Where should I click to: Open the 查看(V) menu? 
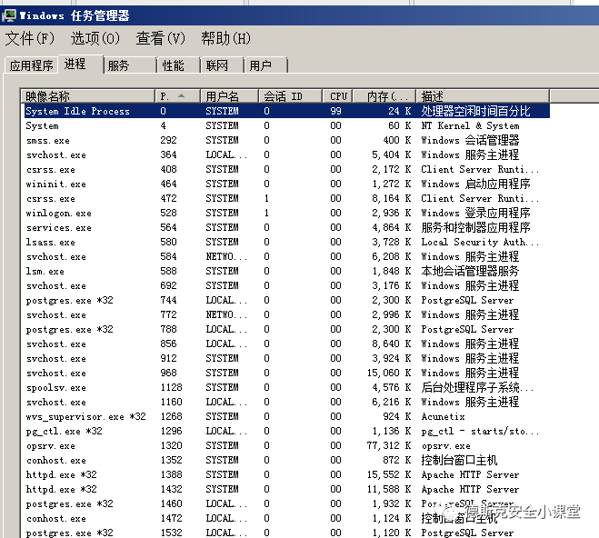(x=160, y=38)
